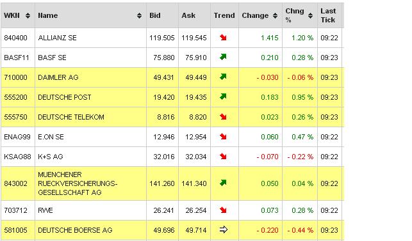This screenshot has width=412, height=241.
Task: Sort by Chng % column arrows
Action: click(310, 16)
